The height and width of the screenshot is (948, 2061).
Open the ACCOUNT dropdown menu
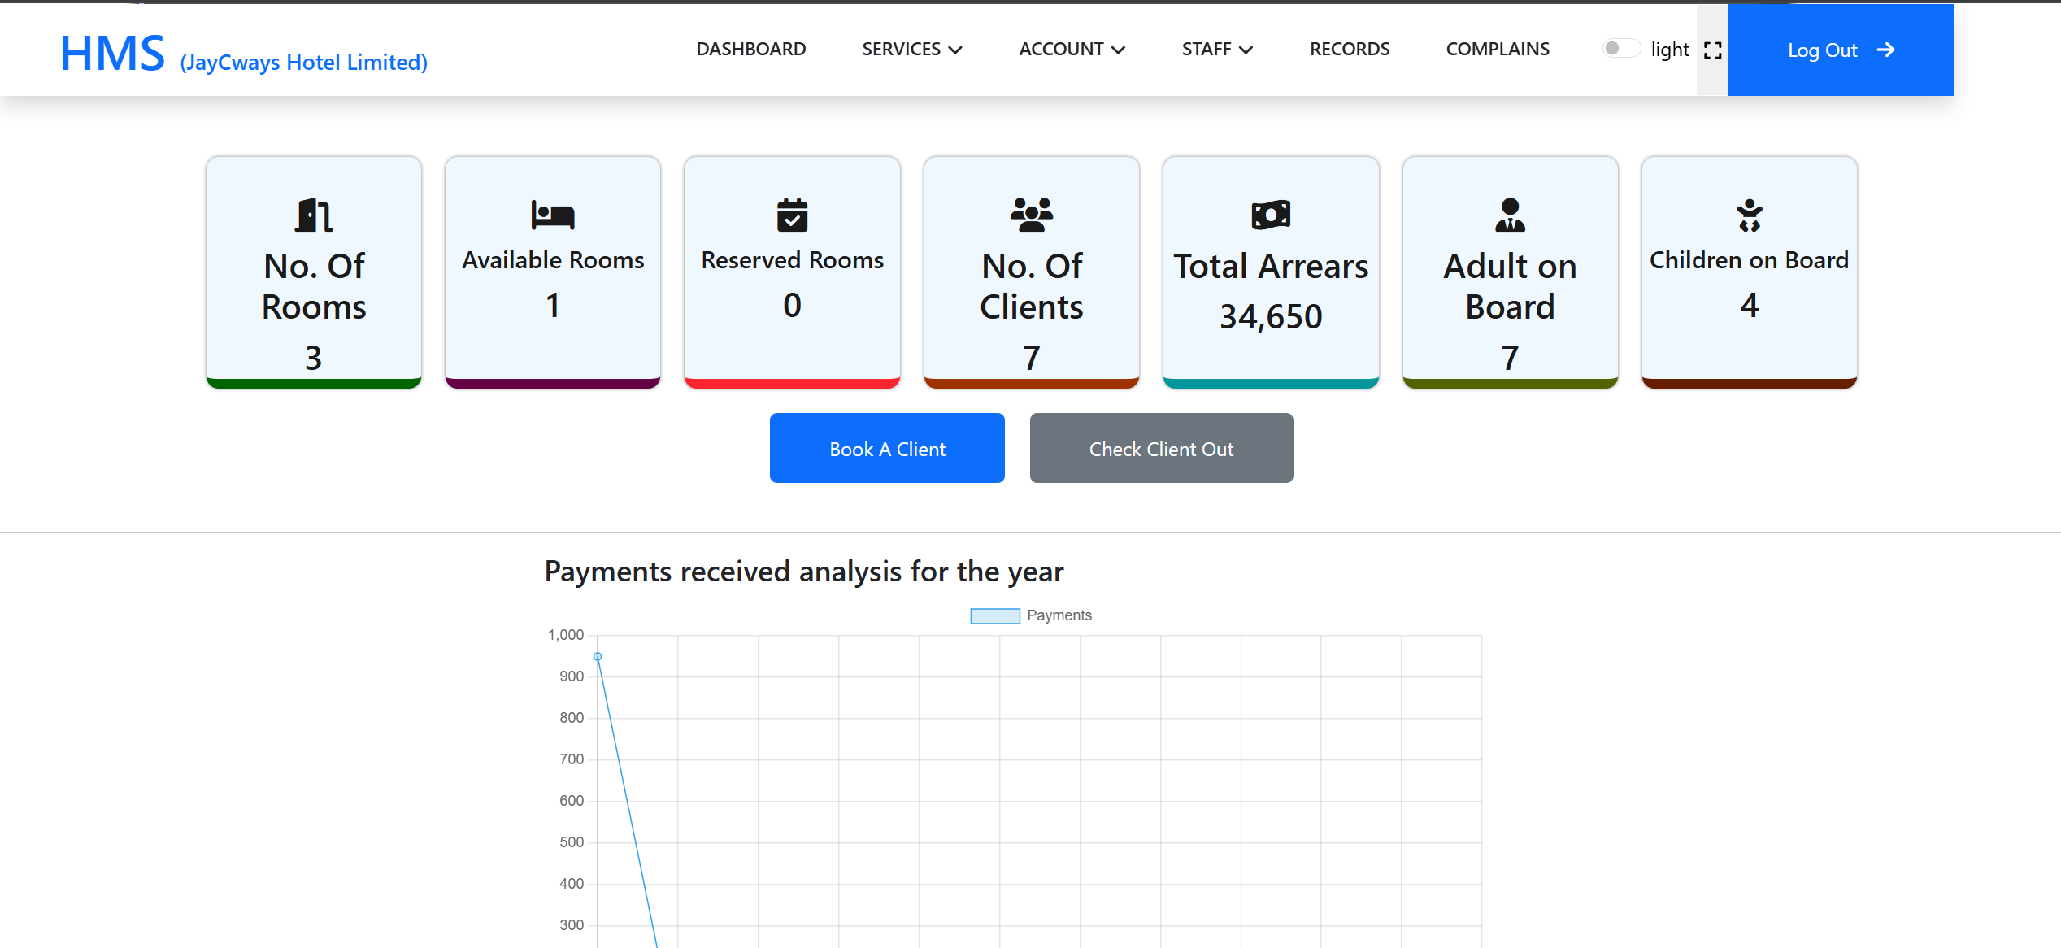point(1072,50)
